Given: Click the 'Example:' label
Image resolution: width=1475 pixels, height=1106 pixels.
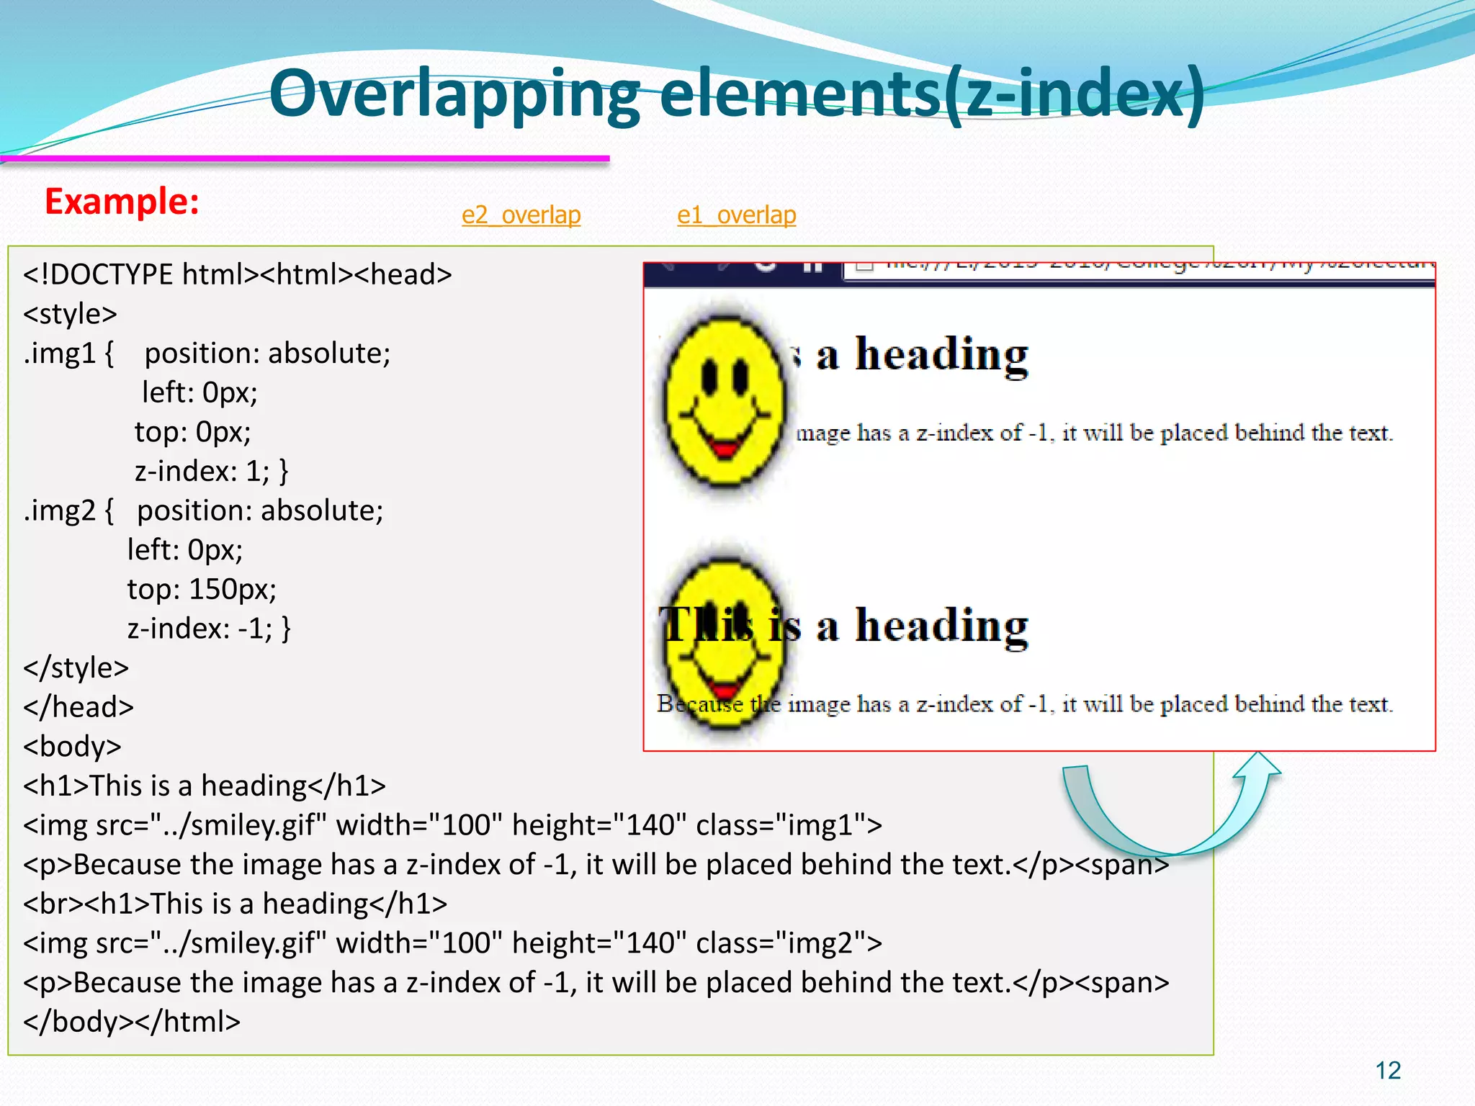Looking at the screenshot, I should (122, 201).
